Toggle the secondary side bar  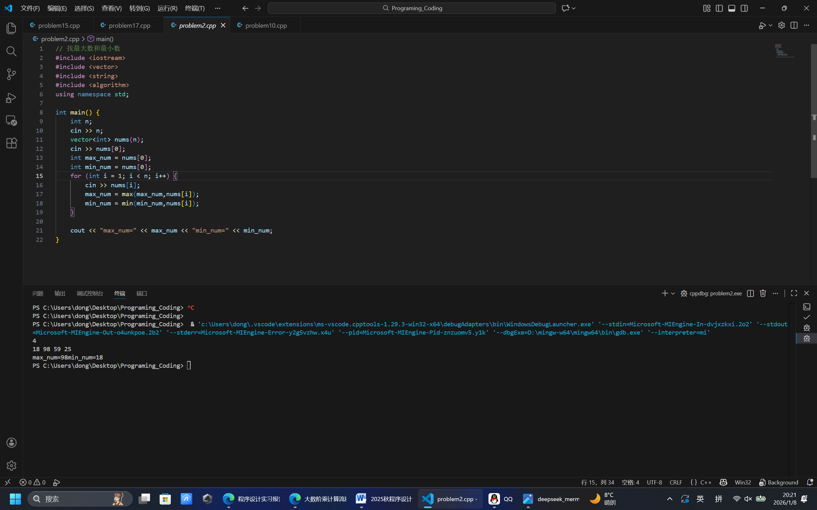point(744,8)
